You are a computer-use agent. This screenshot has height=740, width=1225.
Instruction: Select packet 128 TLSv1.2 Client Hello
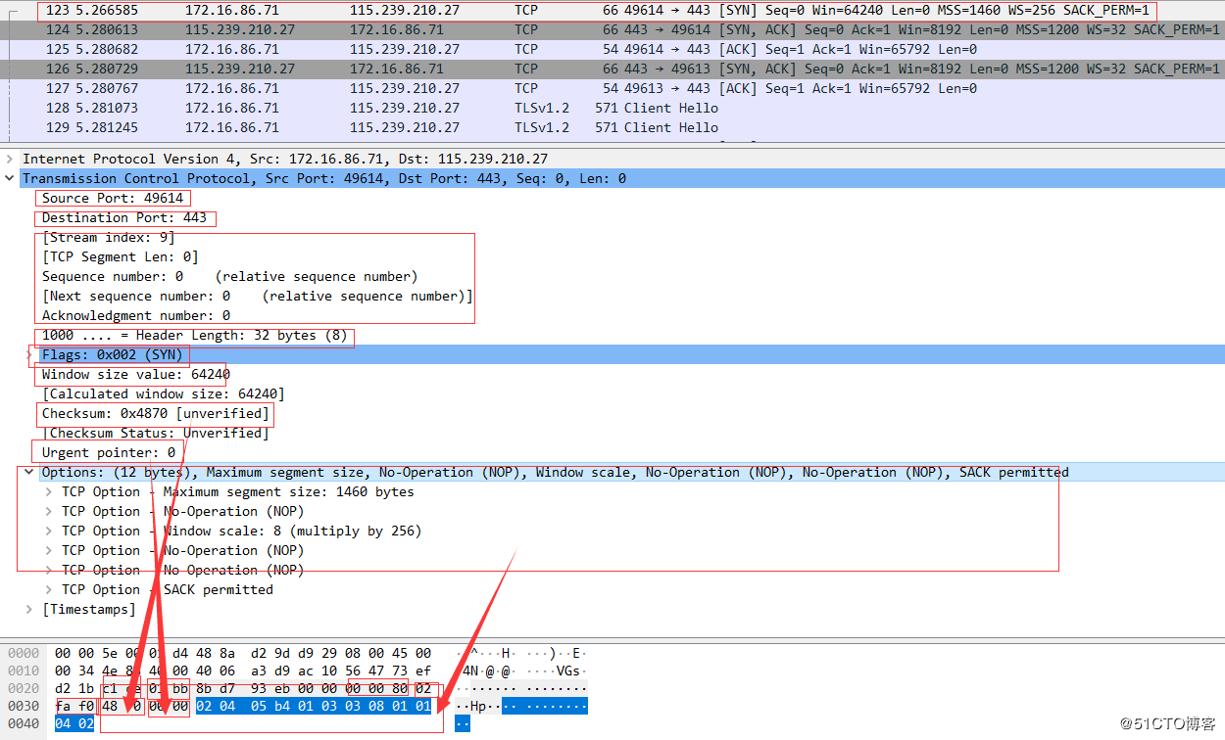(x=392, y=108)
